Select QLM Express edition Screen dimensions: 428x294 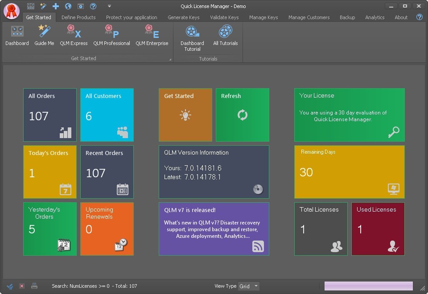74,36
